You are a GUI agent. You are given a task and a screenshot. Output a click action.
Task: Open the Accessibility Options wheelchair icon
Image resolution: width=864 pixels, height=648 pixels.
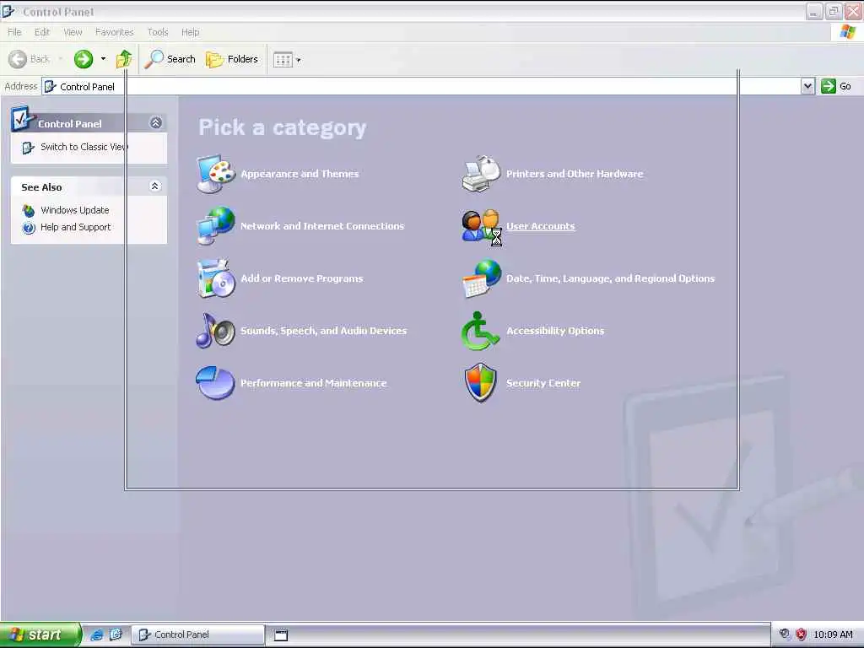coord(480,331)
